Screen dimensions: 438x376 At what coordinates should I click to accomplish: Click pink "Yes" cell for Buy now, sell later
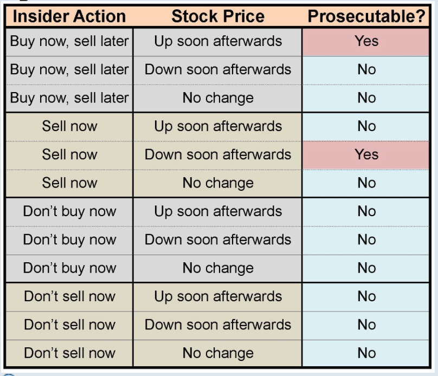(366, 41)
